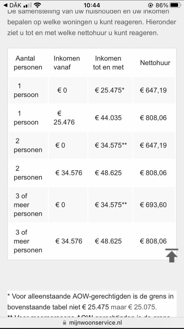Tap the lock icon beside mijnwoonservice.nl
Viewport: 184px width, 329px height.
64,323
